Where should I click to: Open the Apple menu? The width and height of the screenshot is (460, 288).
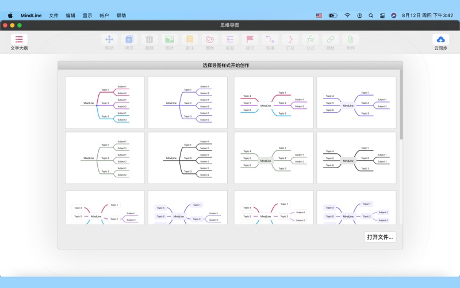(x=10, y=16)
